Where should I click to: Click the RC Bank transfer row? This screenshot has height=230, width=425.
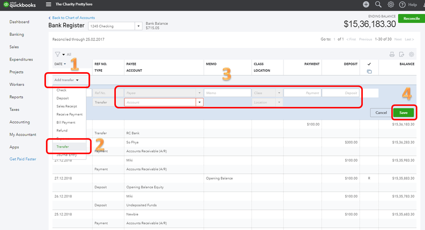click(133, 133)
